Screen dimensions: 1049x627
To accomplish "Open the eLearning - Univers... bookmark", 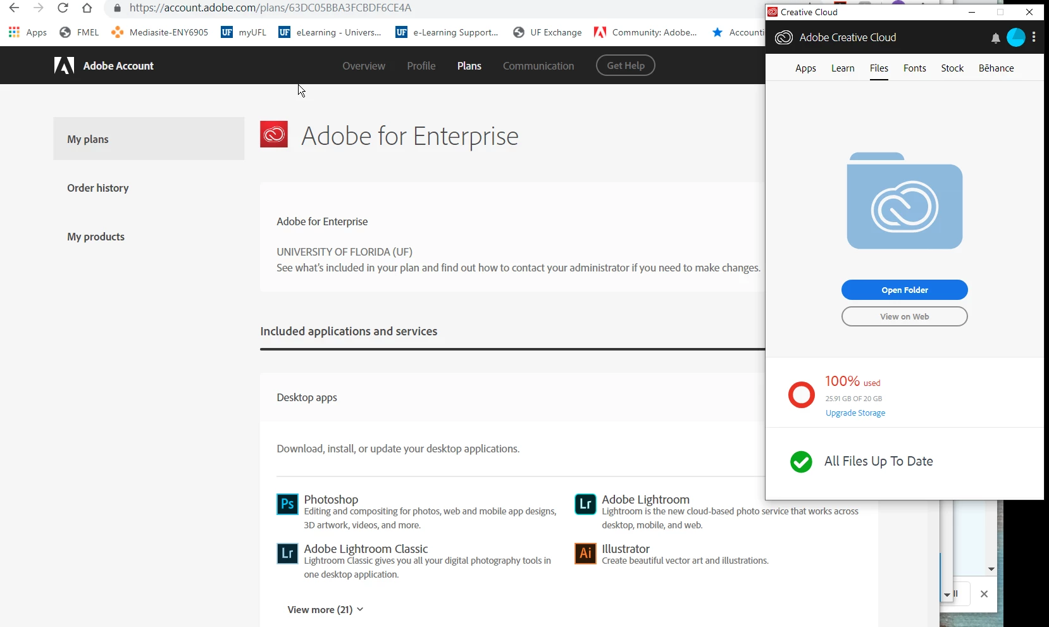I will [x=330, y=32].
